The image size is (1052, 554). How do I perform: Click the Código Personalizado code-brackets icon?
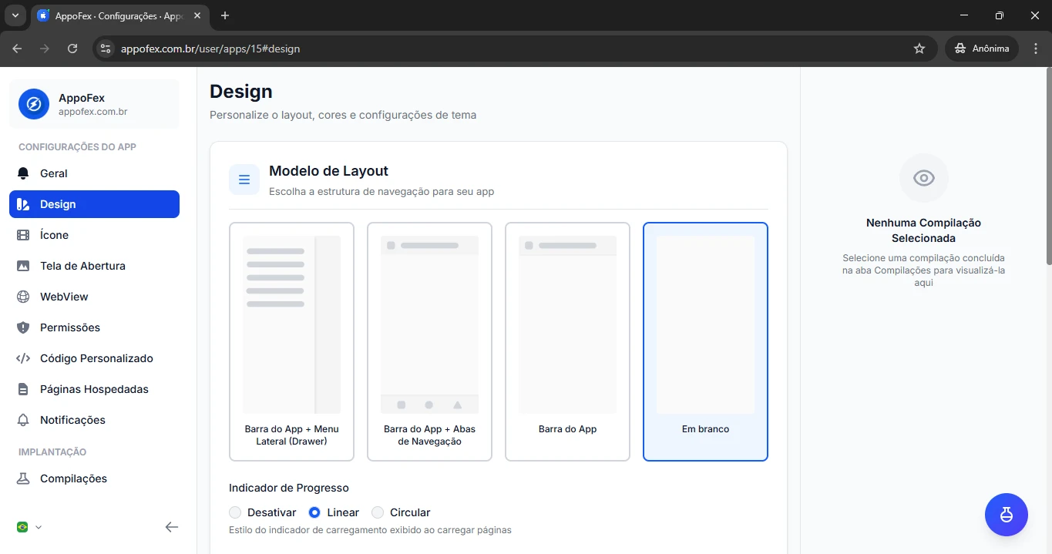coord(24,358)
